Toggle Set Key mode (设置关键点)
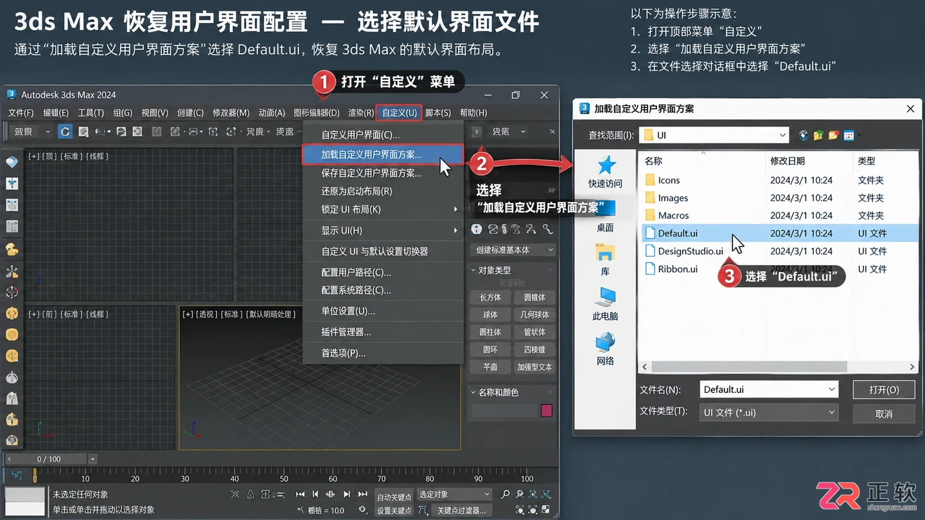This screenshot has height=520, width=925. click(394, 510)
